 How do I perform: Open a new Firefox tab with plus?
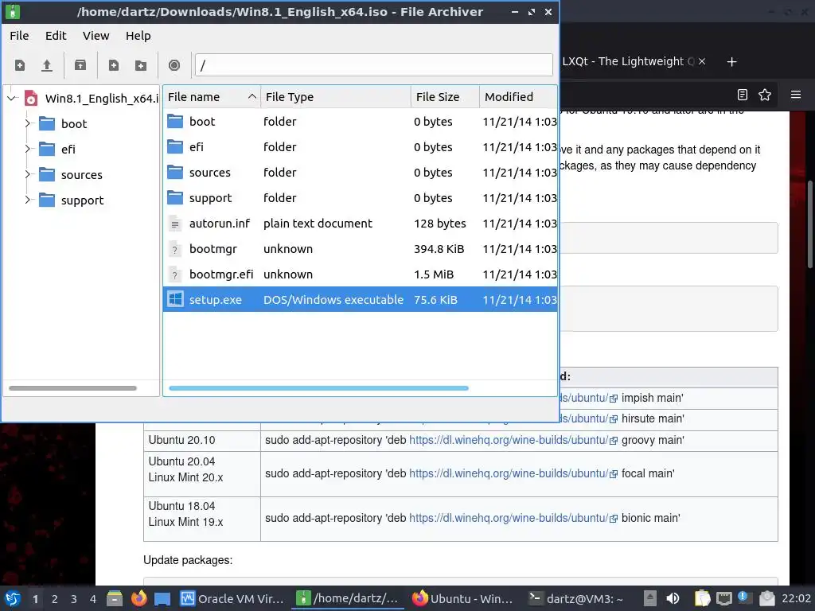point(732,62)
